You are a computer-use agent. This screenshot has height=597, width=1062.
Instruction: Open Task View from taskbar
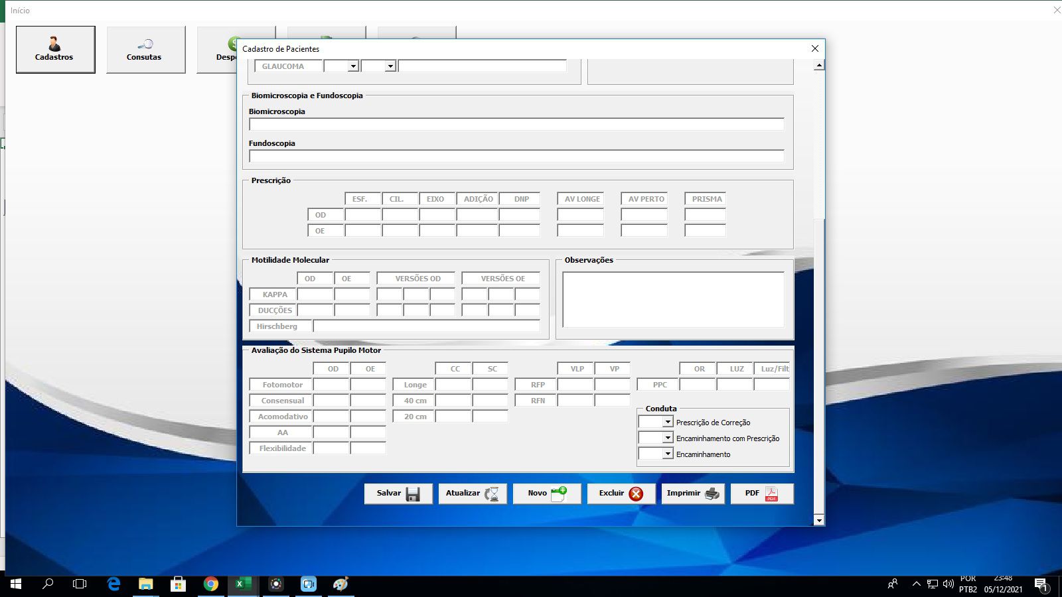pyautogui.click(x=80, y=584)
